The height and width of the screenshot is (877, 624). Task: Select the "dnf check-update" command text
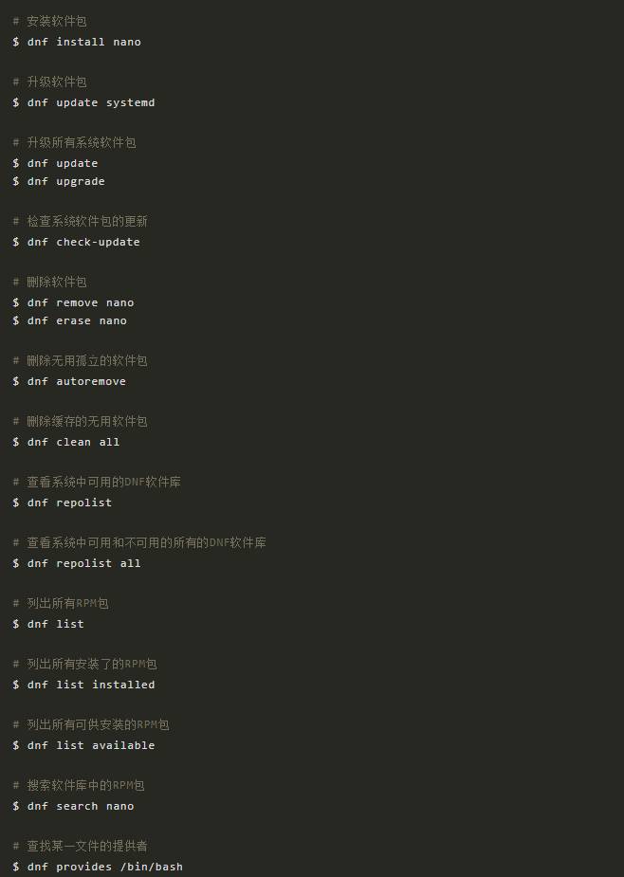click(x=83, y=242)
